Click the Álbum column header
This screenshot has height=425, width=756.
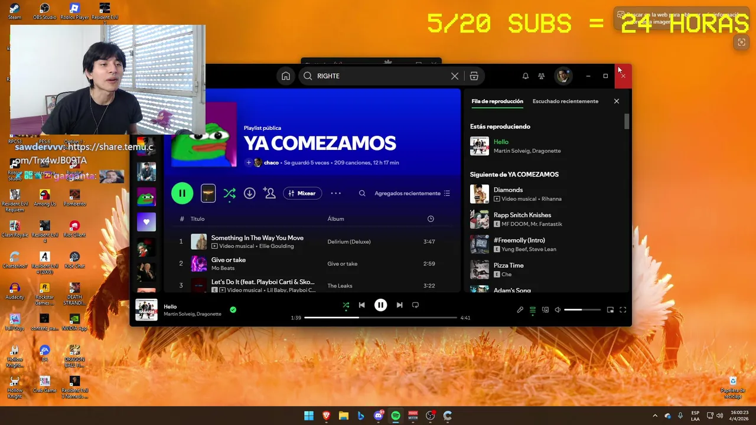[335, 219]
